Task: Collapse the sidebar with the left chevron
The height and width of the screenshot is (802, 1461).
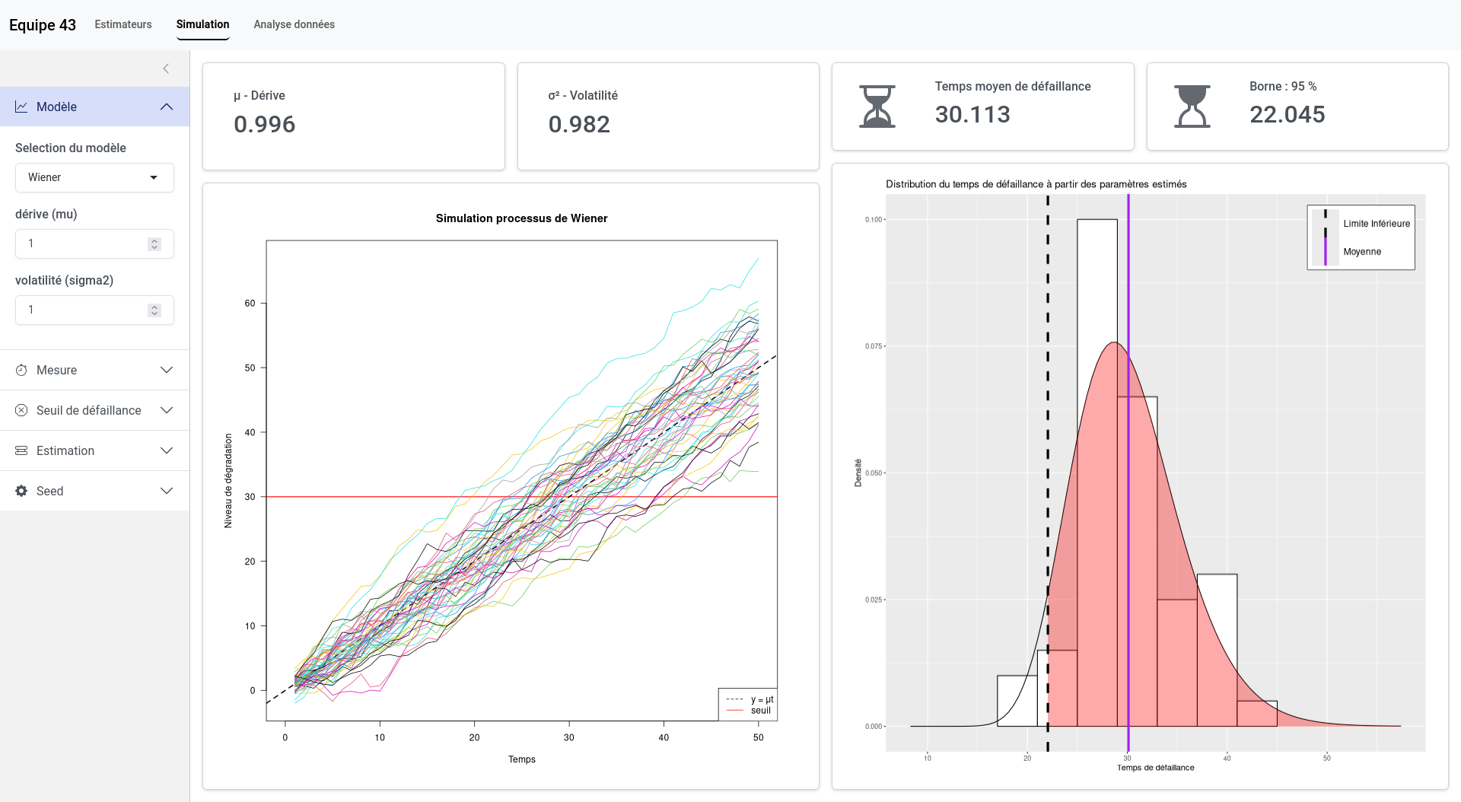Action: point(166,68)
